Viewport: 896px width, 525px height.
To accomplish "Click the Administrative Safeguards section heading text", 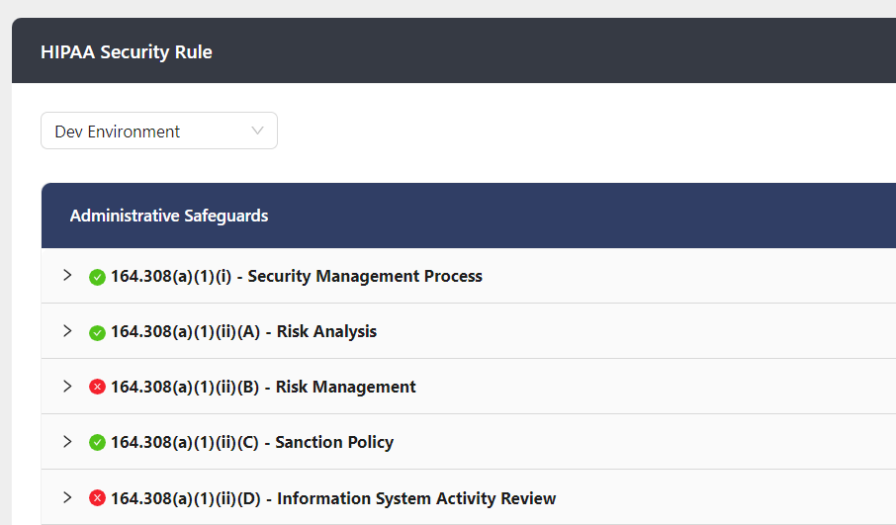I will (169, 216).
